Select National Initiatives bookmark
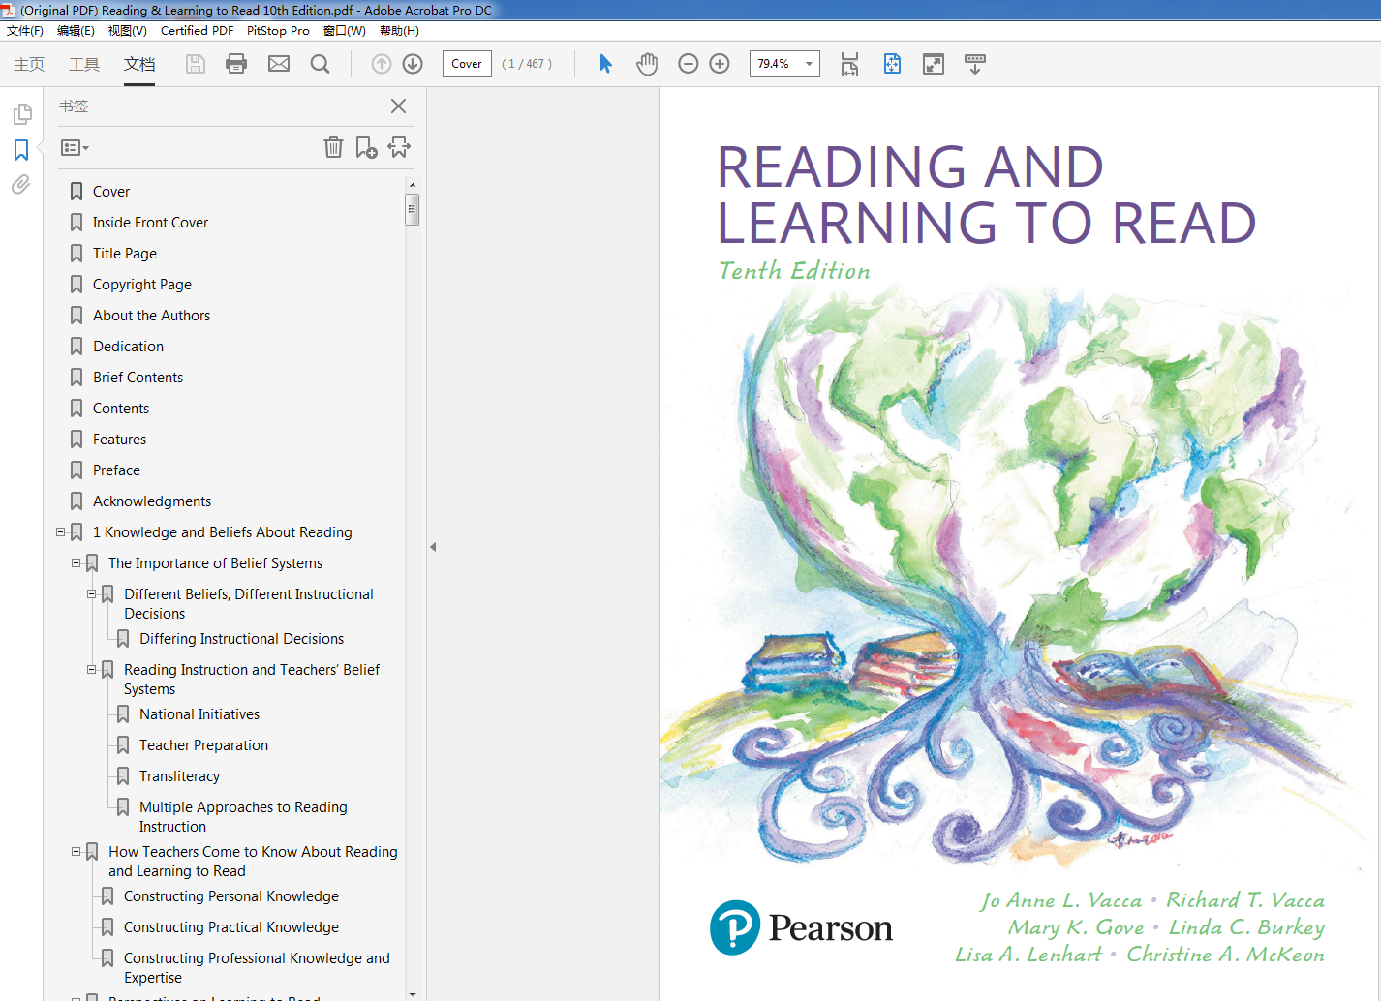1381x1001 pixels. pyautogui.click(x=199, y=714)
